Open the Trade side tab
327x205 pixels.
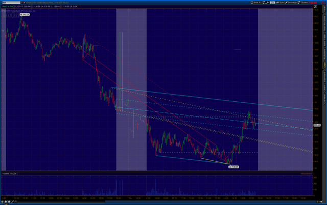pyautogui.click(x=324, y=9)
